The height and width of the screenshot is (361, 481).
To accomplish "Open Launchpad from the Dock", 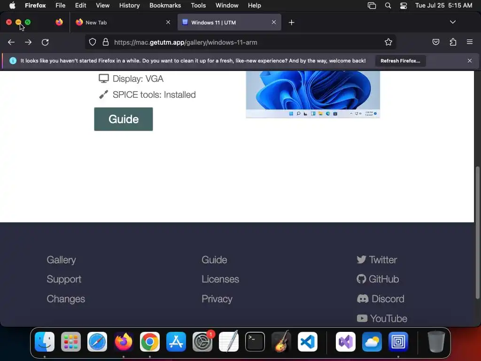I will tap(71, 342).
